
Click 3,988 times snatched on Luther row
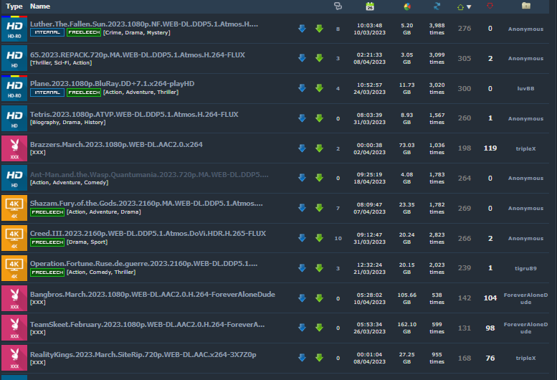click(x=437, y=29)
